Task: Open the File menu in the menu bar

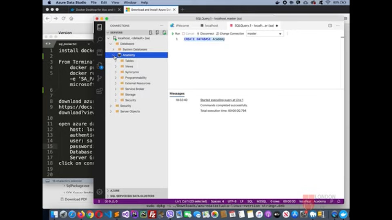Action: coord(94,2)
